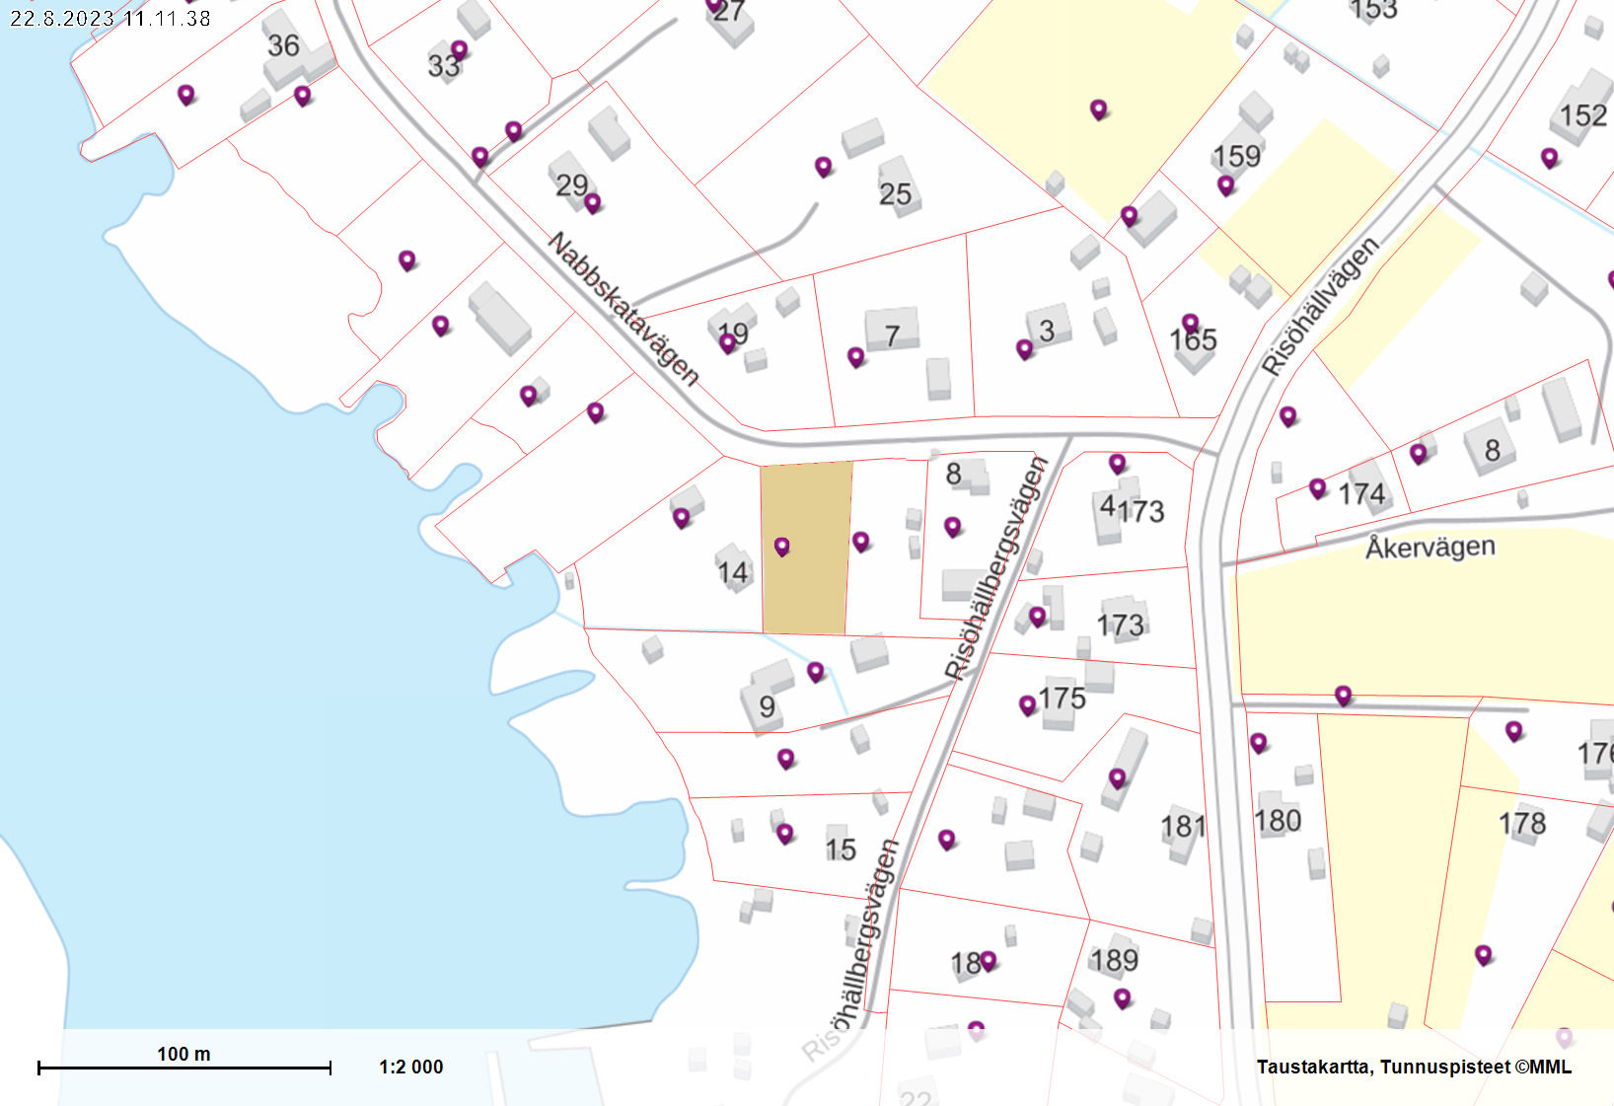Click the Åkervägen street label

pyautogui.click(x=1430, y=547)
